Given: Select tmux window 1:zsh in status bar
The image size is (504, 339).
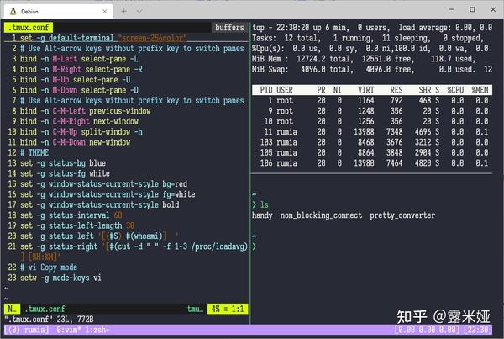Looking at the screenshot, I should (x=96, y=330).
